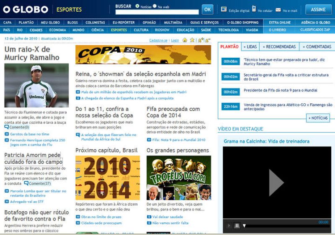Screen dimensions: 335x235
Task: Click the No e-mail envelope icon
Action: click(x=278, y=9)
